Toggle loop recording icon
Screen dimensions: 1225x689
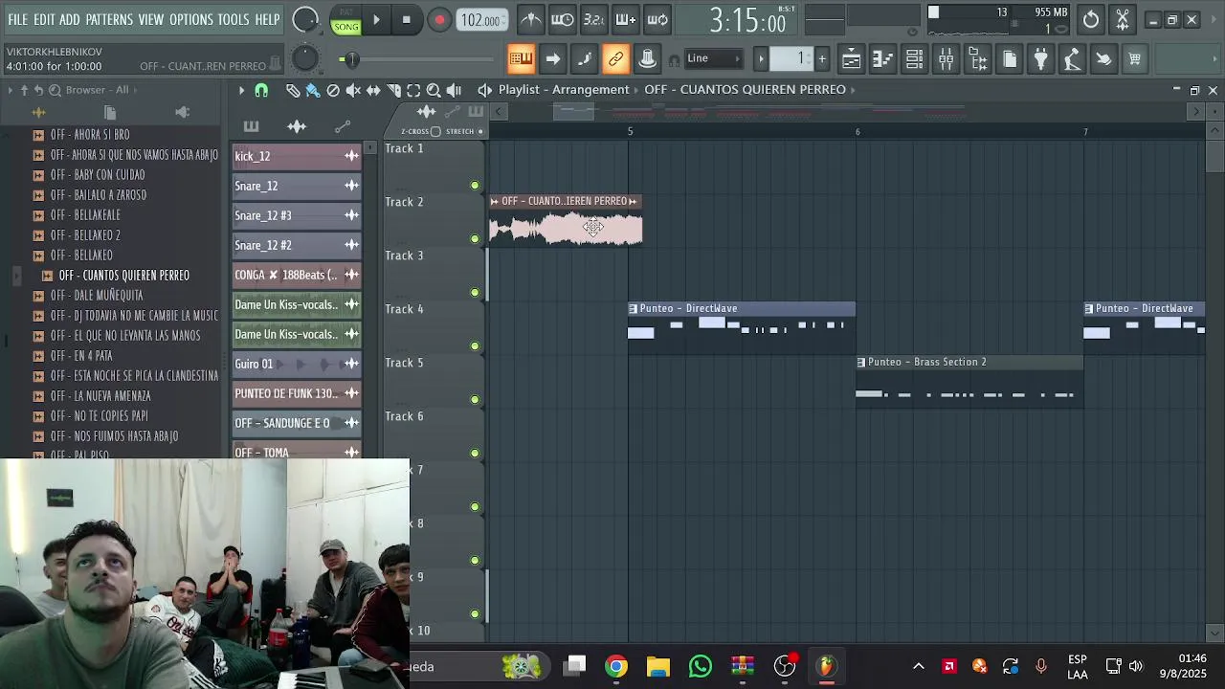pyautogui.click(x=657, y=19)
